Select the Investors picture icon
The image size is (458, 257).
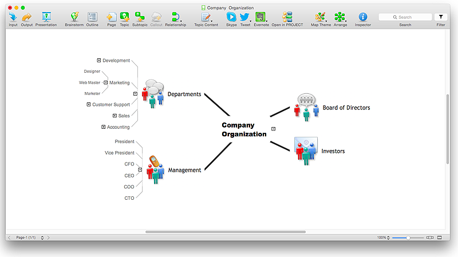(306, 151)
